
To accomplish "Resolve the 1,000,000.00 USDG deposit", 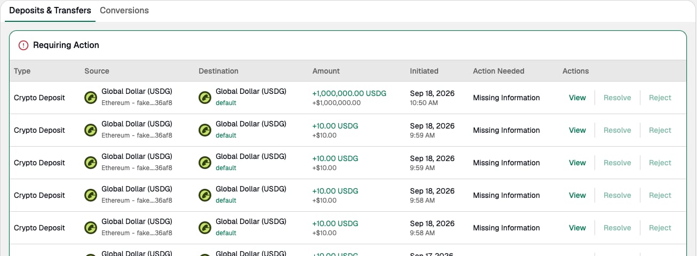I will [617, 98].
